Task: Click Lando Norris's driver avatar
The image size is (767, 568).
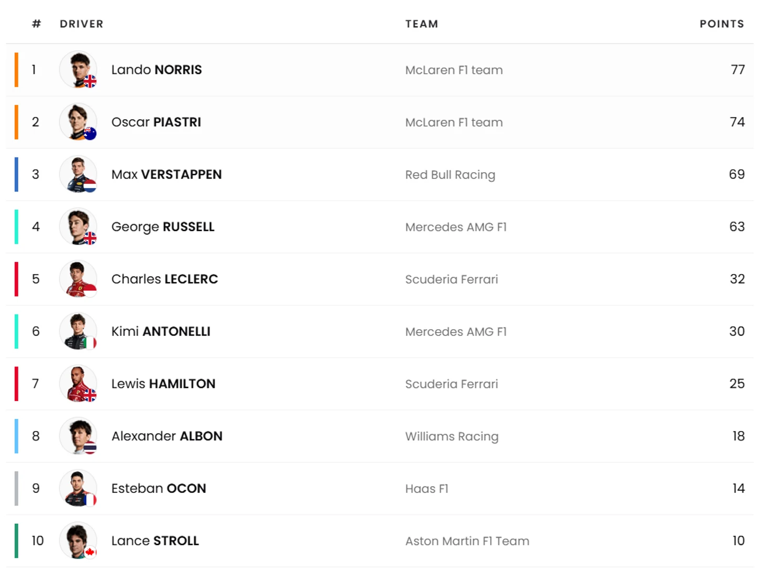Action: point(78,70)
